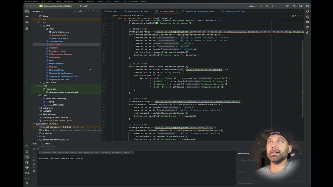Image resolution: width=333 pixels, height=187 pixels.
Task: Click Expand All icon in Project panel
Action: [85, 11]
